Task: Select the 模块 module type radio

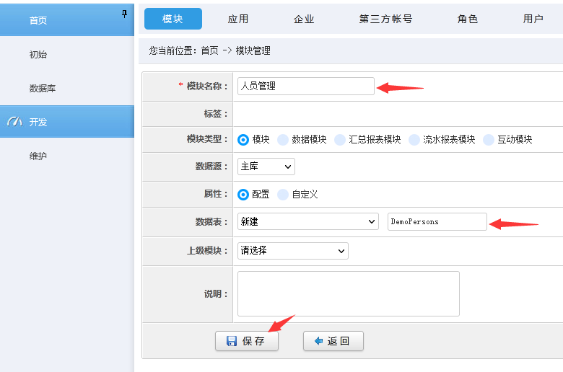Action: [x=243, y=140]
